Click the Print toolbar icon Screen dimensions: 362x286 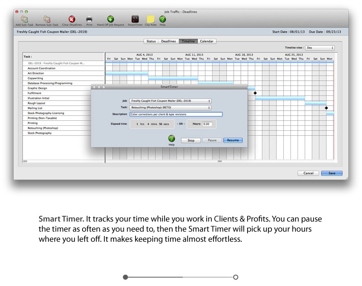tap(89, 19)
